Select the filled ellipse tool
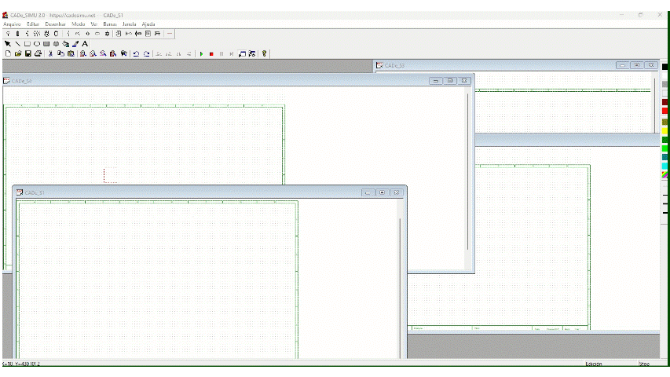This screenshot has height=377, width=670. click(x=56, y=44)
